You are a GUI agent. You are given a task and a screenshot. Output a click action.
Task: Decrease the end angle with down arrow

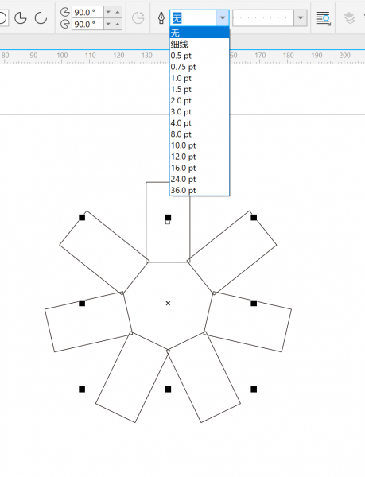click(108, 24)
